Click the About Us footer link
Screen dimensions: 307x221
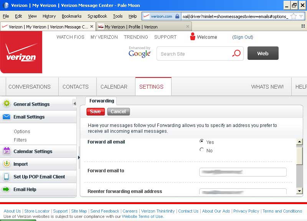12,211
